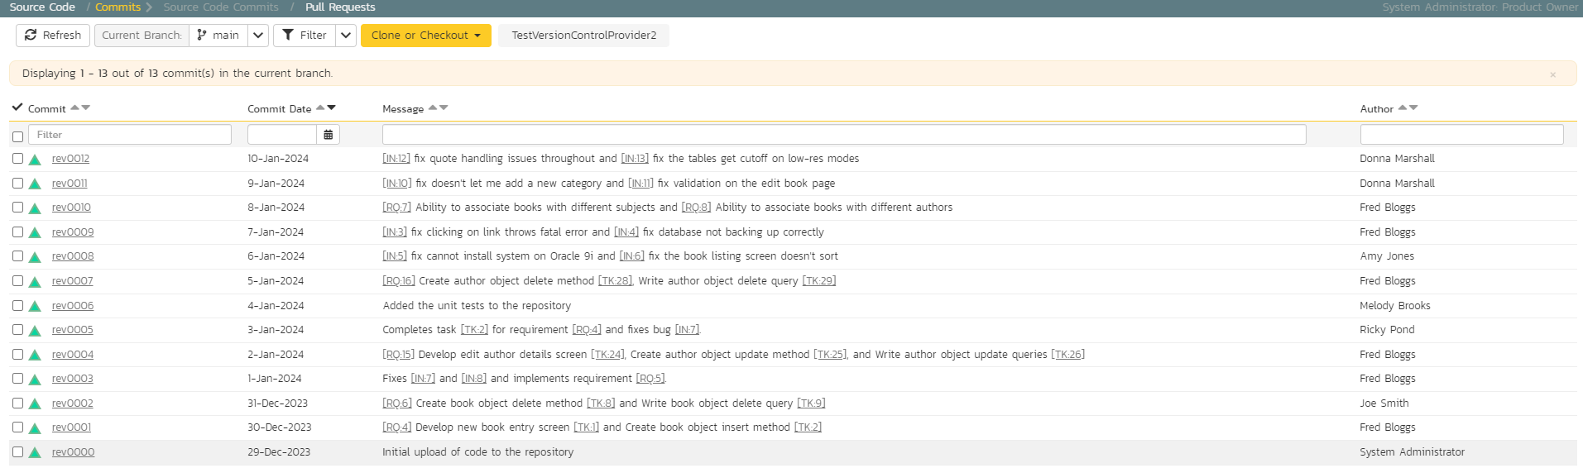Screen dimensions: 1583x468
Task: Go to the Pull Requests tab
Action: coord(340,7)
